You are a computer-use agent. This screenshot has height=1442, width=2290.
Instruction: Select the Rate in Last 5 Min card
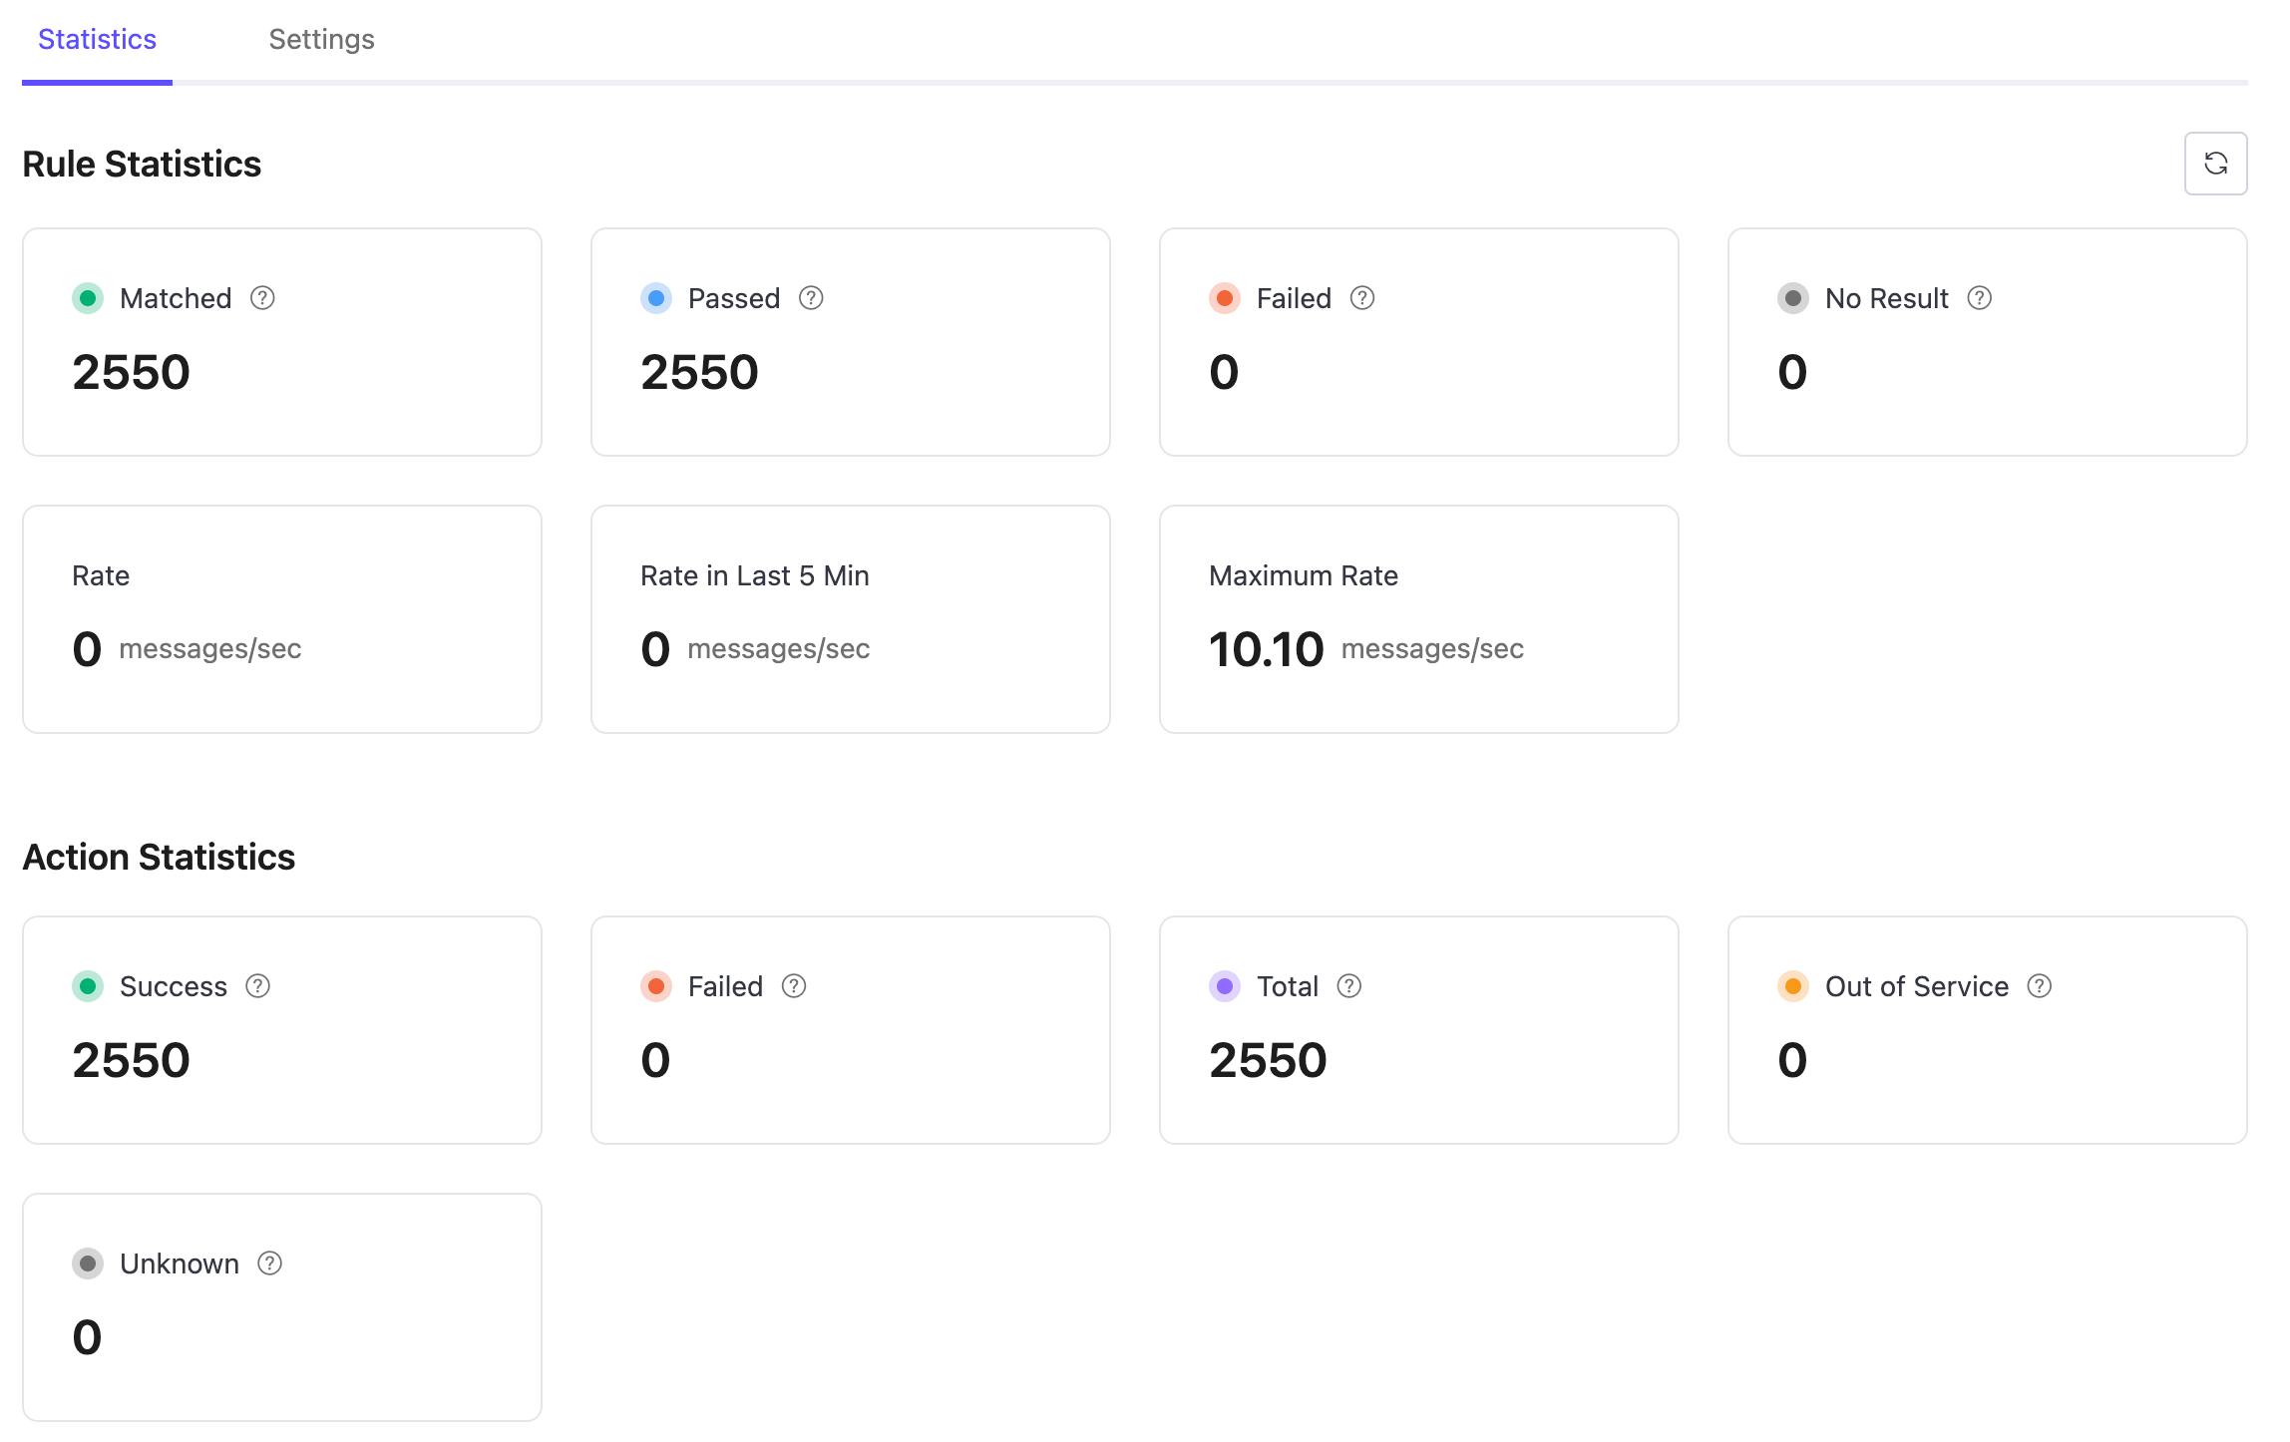coord(850,618)
